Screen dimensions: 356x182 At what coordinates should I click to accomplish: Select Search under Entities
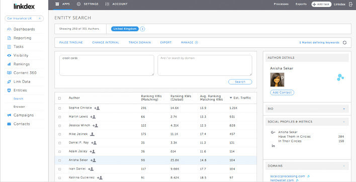click(x=19, y=99)
